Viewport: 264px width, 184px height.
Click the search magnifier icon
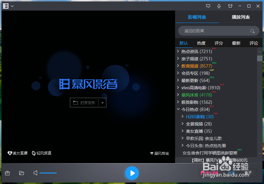click(x=252, y=31)
